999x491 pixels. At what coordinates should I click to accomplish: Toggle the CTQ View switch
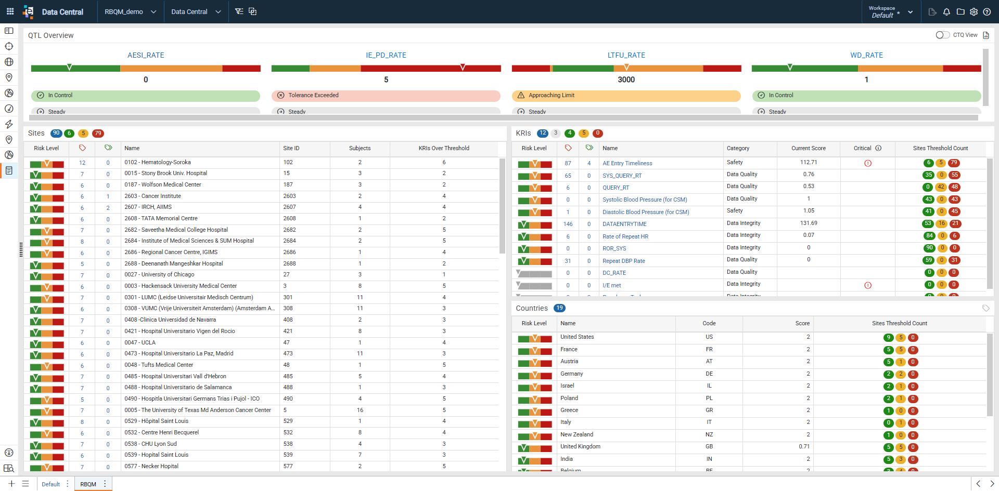pyautogui.click(x=942, y=35)
